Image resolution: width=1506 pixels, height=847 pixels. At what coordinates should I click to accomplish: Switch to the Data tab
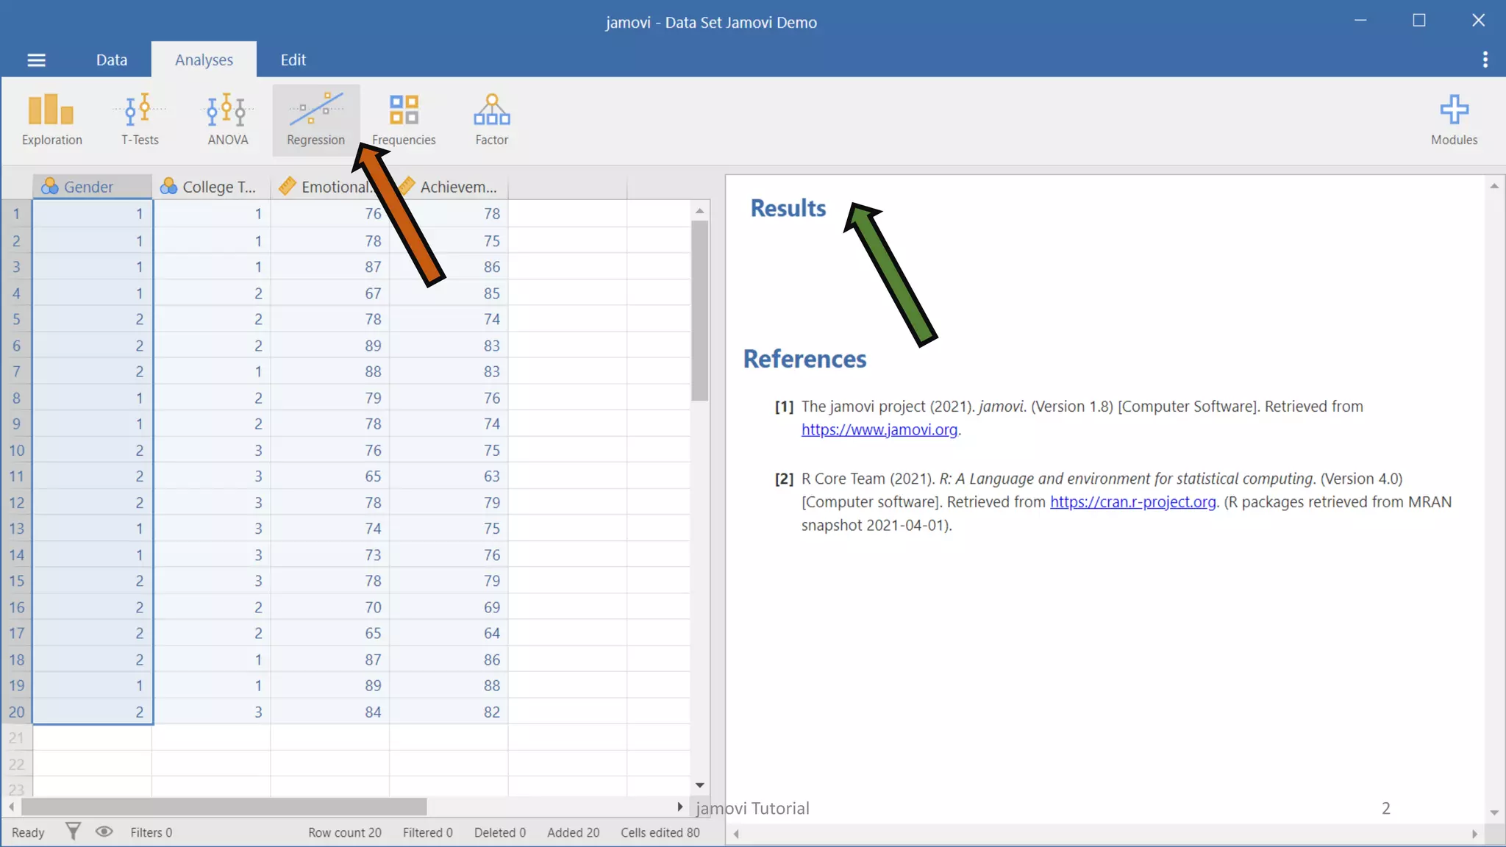point(112,60)
